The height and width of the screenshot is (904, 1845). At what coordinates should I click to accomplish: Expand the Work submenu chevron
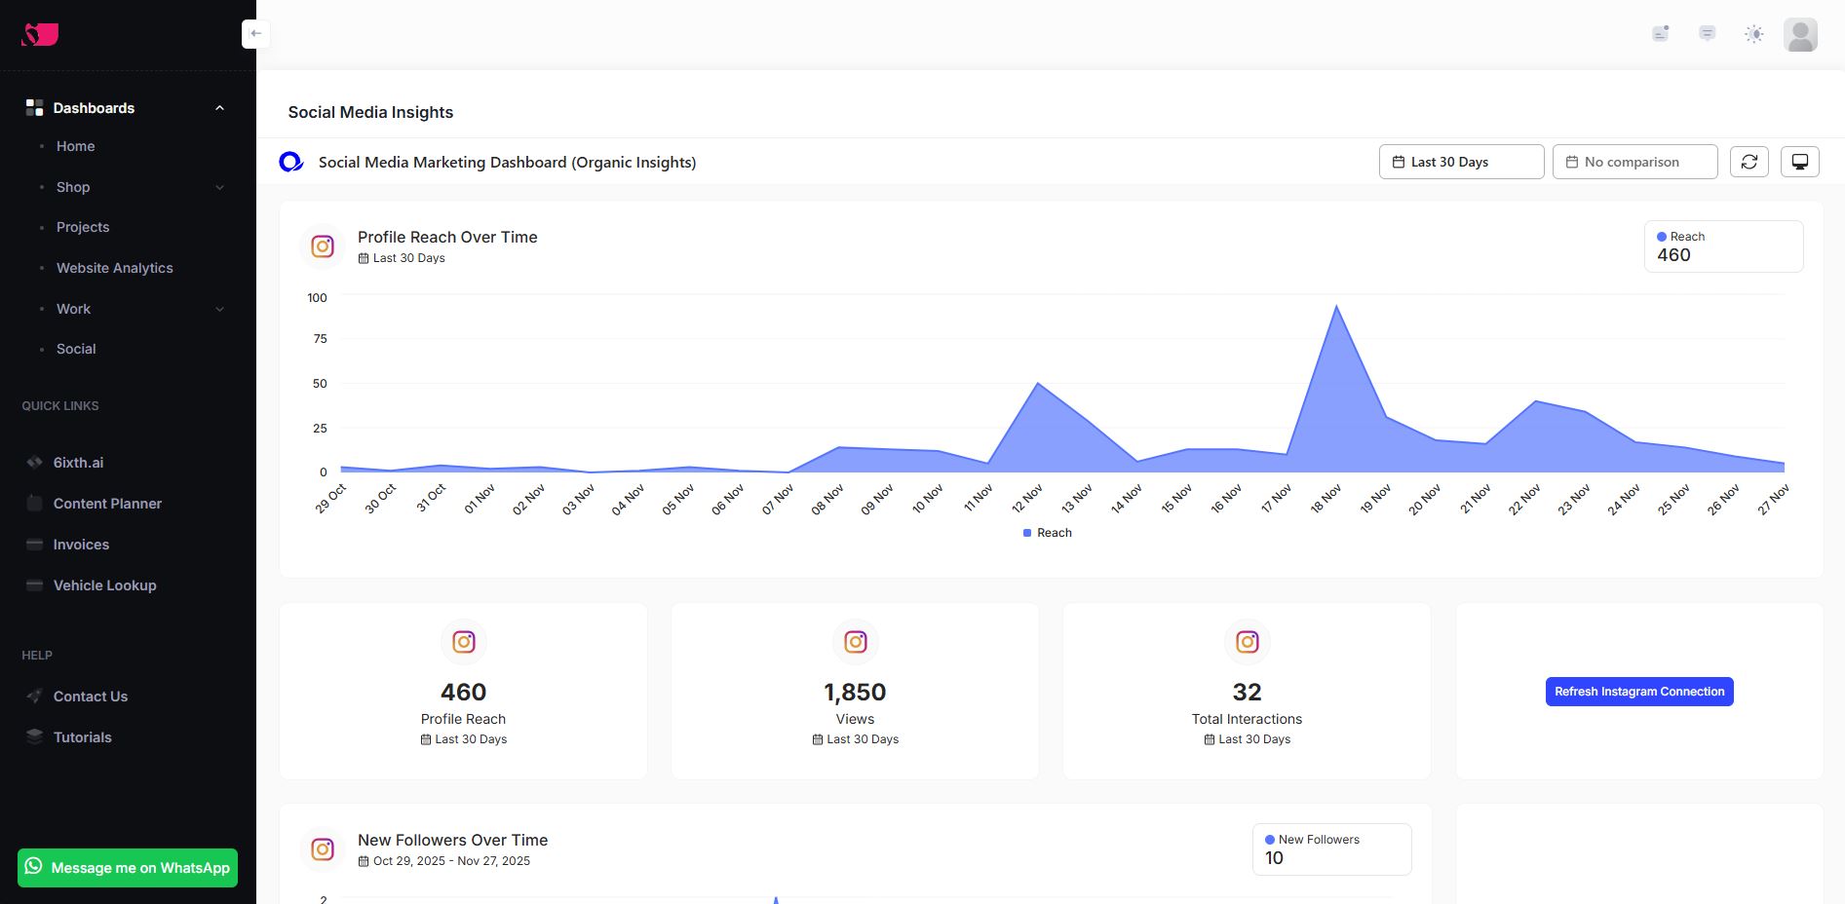219,309
